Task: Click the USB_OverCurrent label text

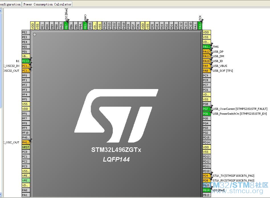Action: [240, 109]
